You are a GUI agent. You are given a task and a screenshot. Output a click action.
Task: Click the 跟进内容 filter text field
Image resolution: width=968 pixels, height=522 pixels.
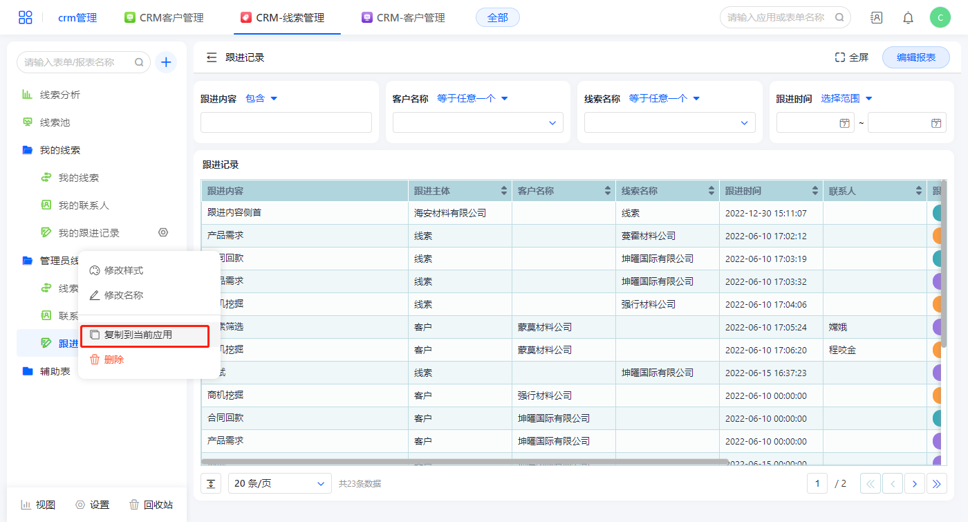coord(286,123)
